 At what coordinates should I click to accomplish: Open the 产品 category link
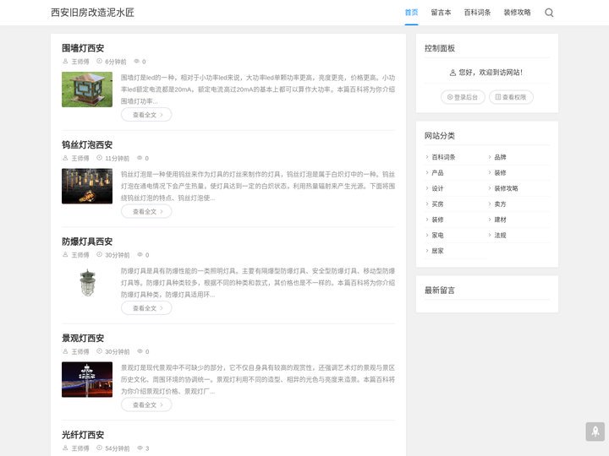coord(438,172)
